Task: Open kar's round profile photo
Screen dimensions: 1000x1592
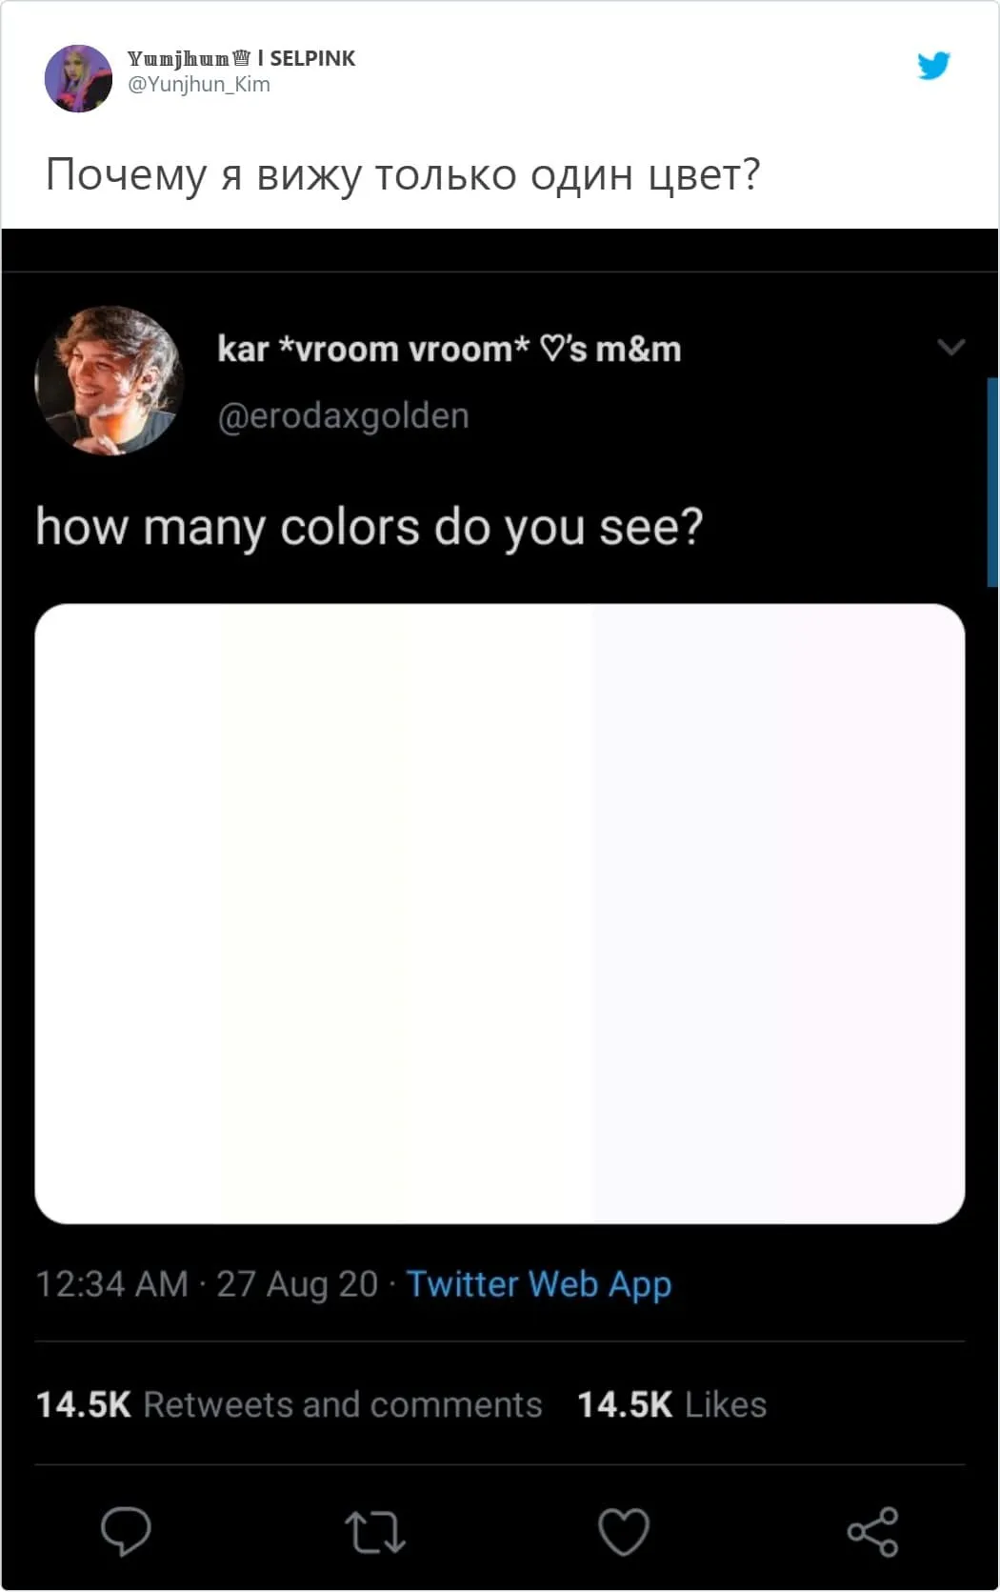Action: pyautogui.click(x=109, y=380)
